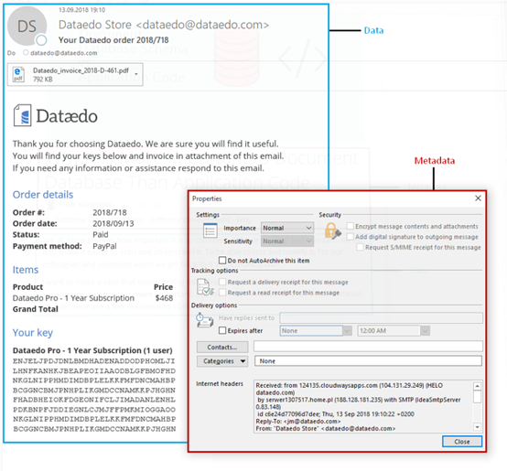Click the Contacts... button
This screenshot has width=507, height=471.
pyautogui.click(x=222, y=348)
